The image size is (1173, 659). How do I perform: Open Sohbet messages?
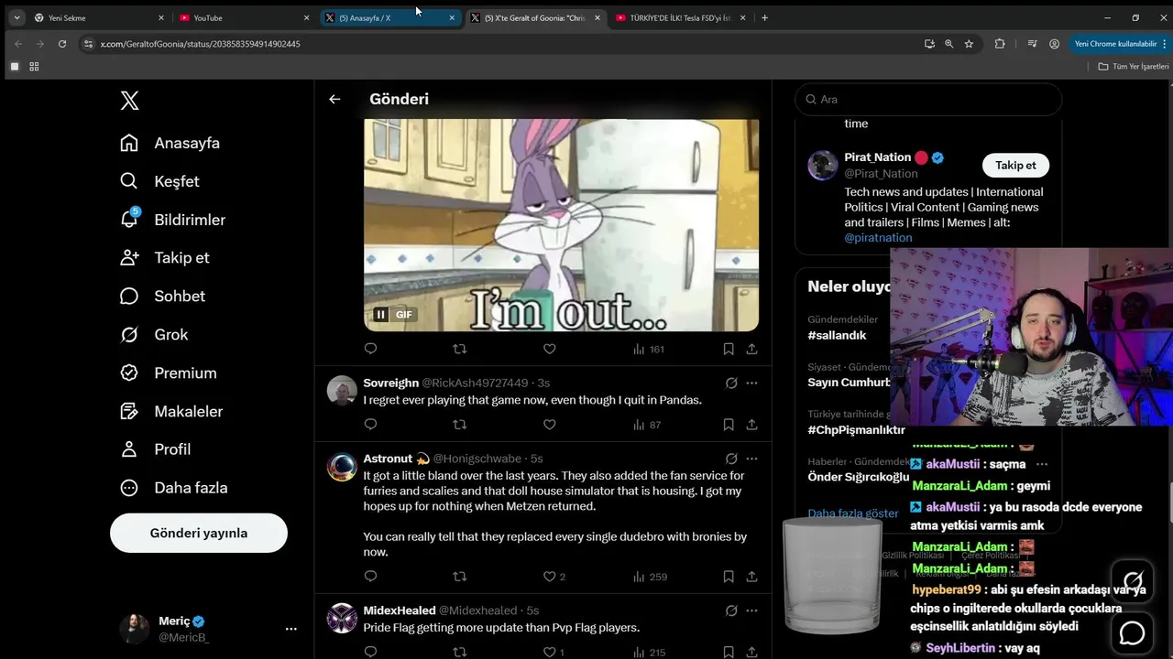tap(163, 296)
